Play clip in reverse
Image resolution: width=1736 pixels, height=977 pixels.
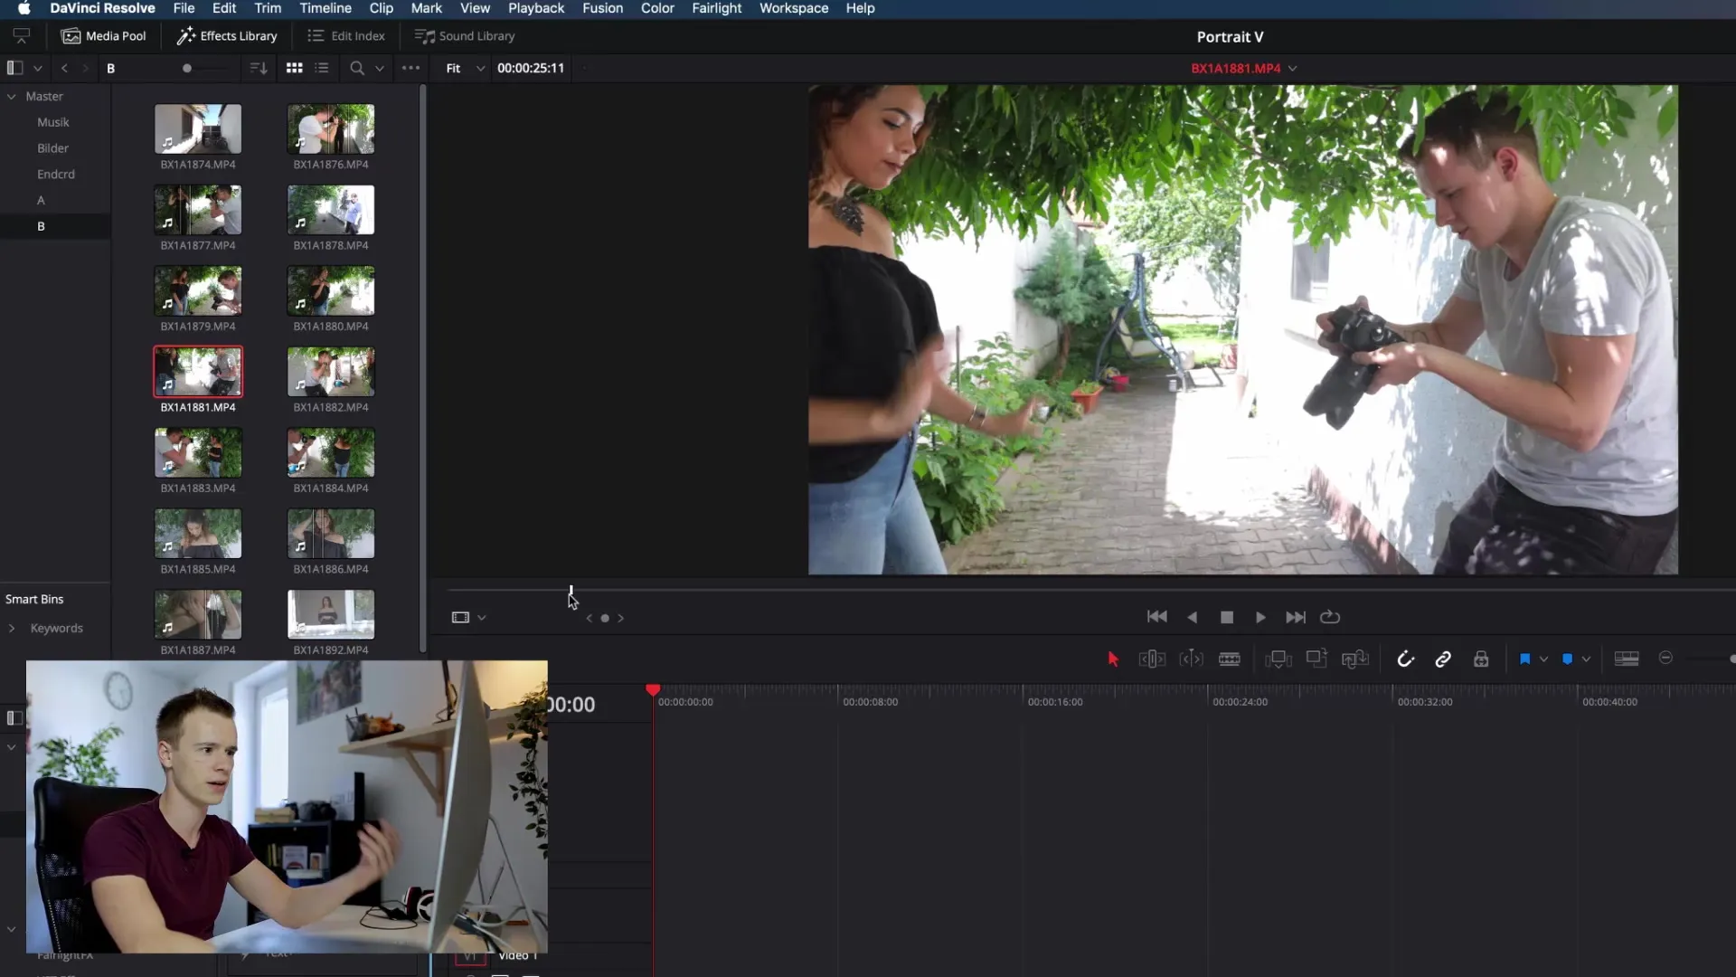point(1192,617)
